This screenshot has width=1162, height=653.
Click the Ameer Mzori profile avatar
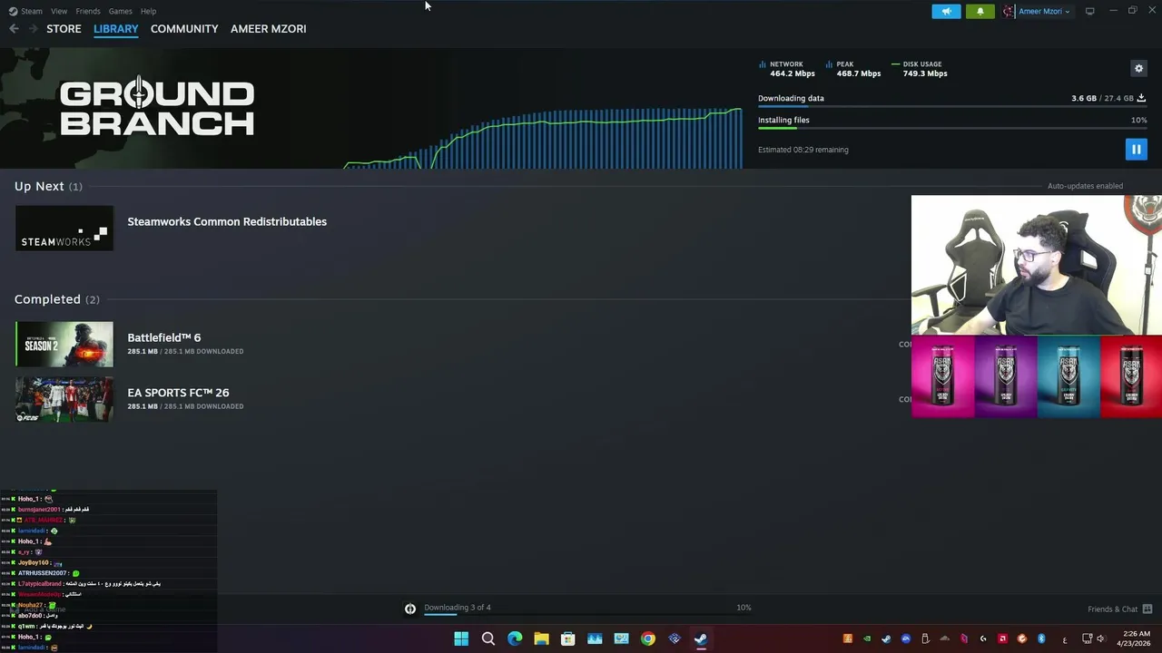tap(1009, 11)
